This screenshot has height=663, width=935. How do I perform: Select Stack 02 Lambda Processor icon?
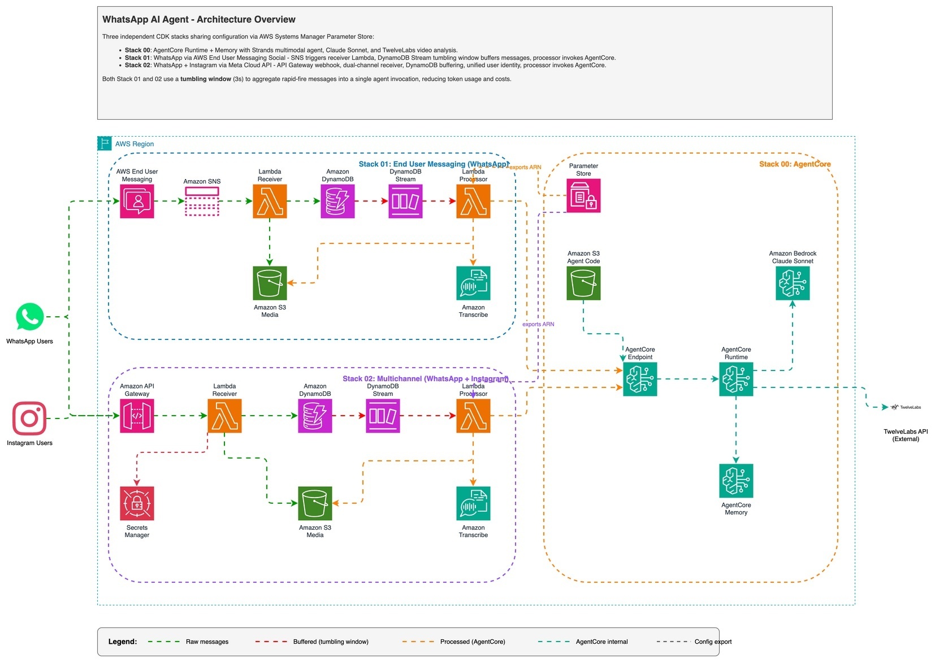[473, 416]
